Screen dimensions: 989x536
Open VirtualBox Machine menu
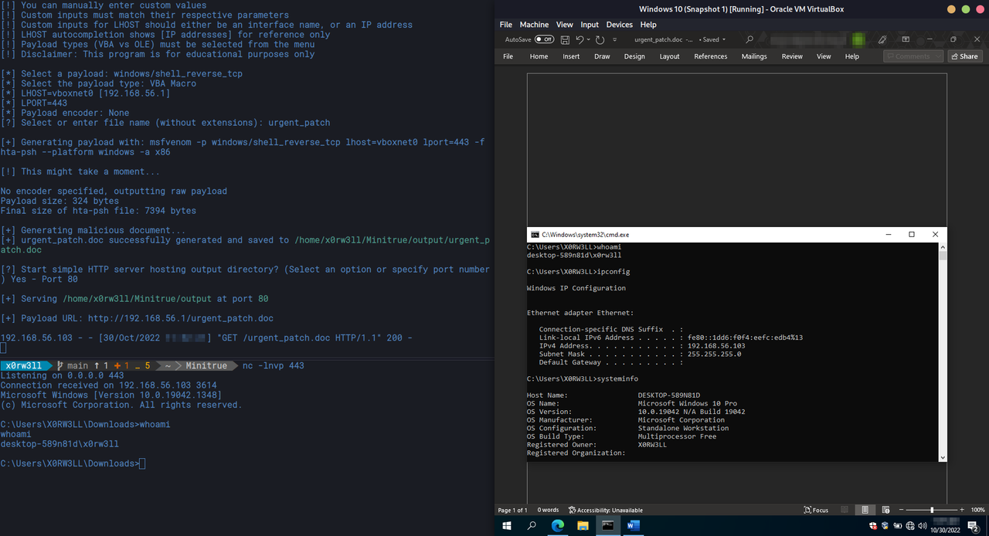(534, 25)
